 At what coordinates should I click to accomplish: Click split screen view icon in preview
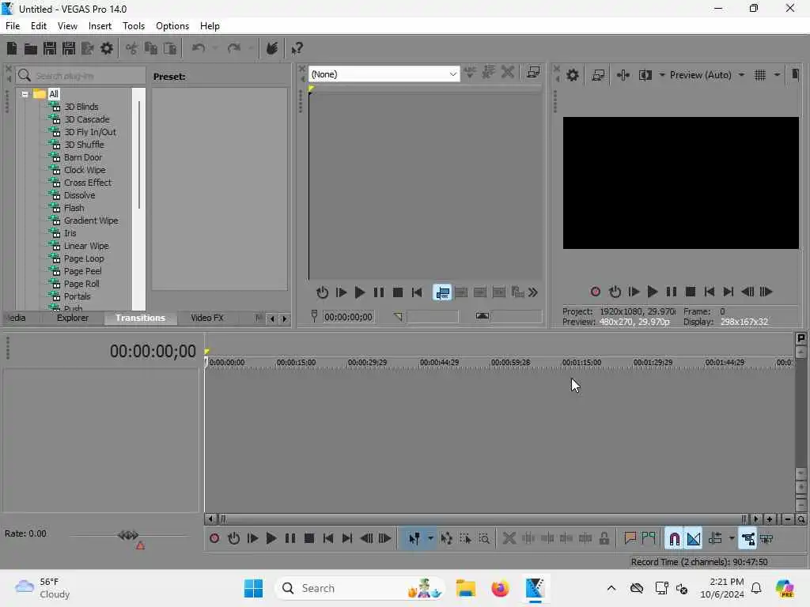tap(645, 75)
